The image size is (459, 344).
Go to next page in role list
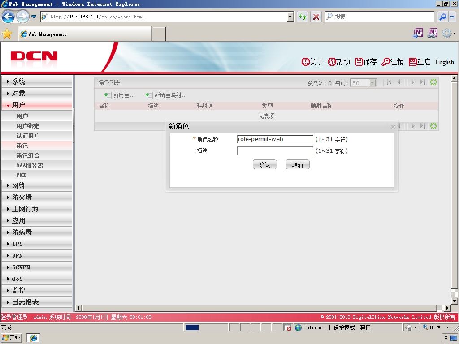(x=413, y=82)
